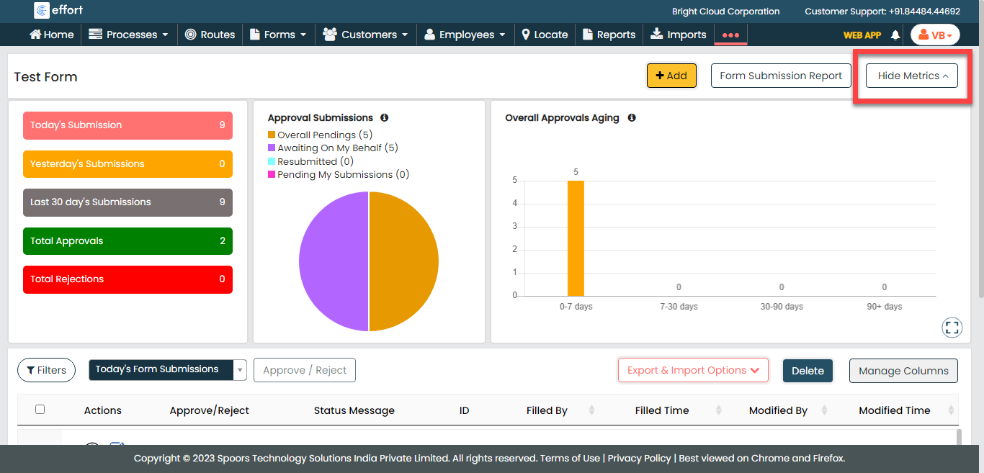
Task: Sort by the Filled Time column arrows
Action: 718,410
